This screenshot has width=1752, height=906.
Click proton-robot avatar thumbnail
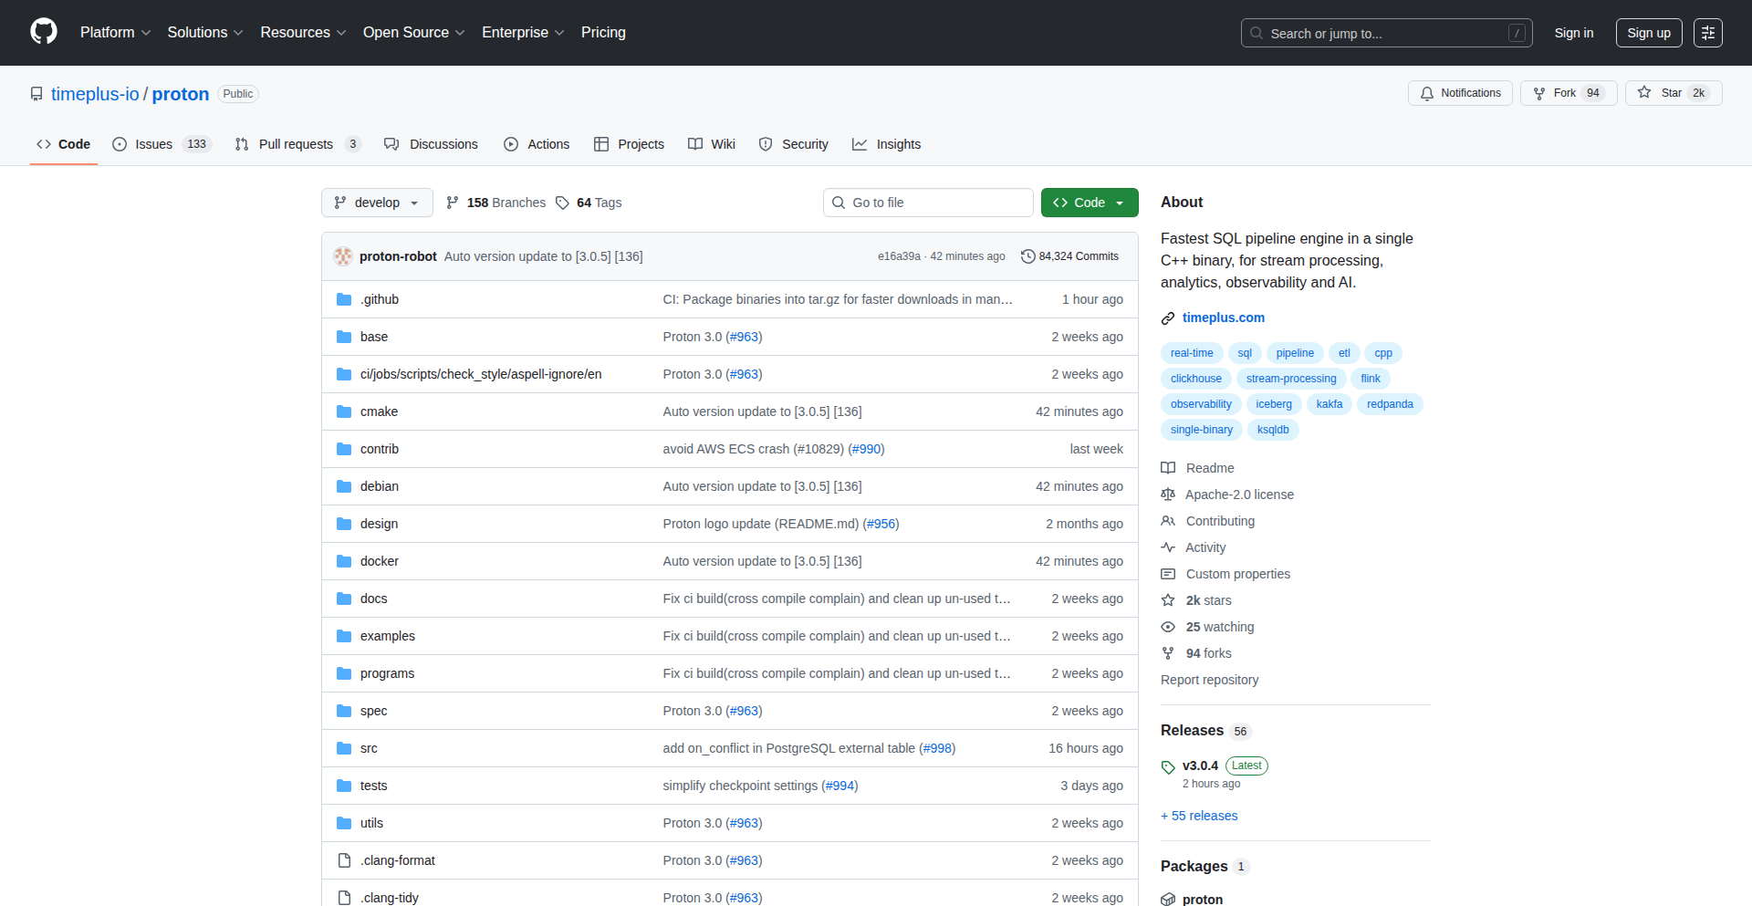342,256
